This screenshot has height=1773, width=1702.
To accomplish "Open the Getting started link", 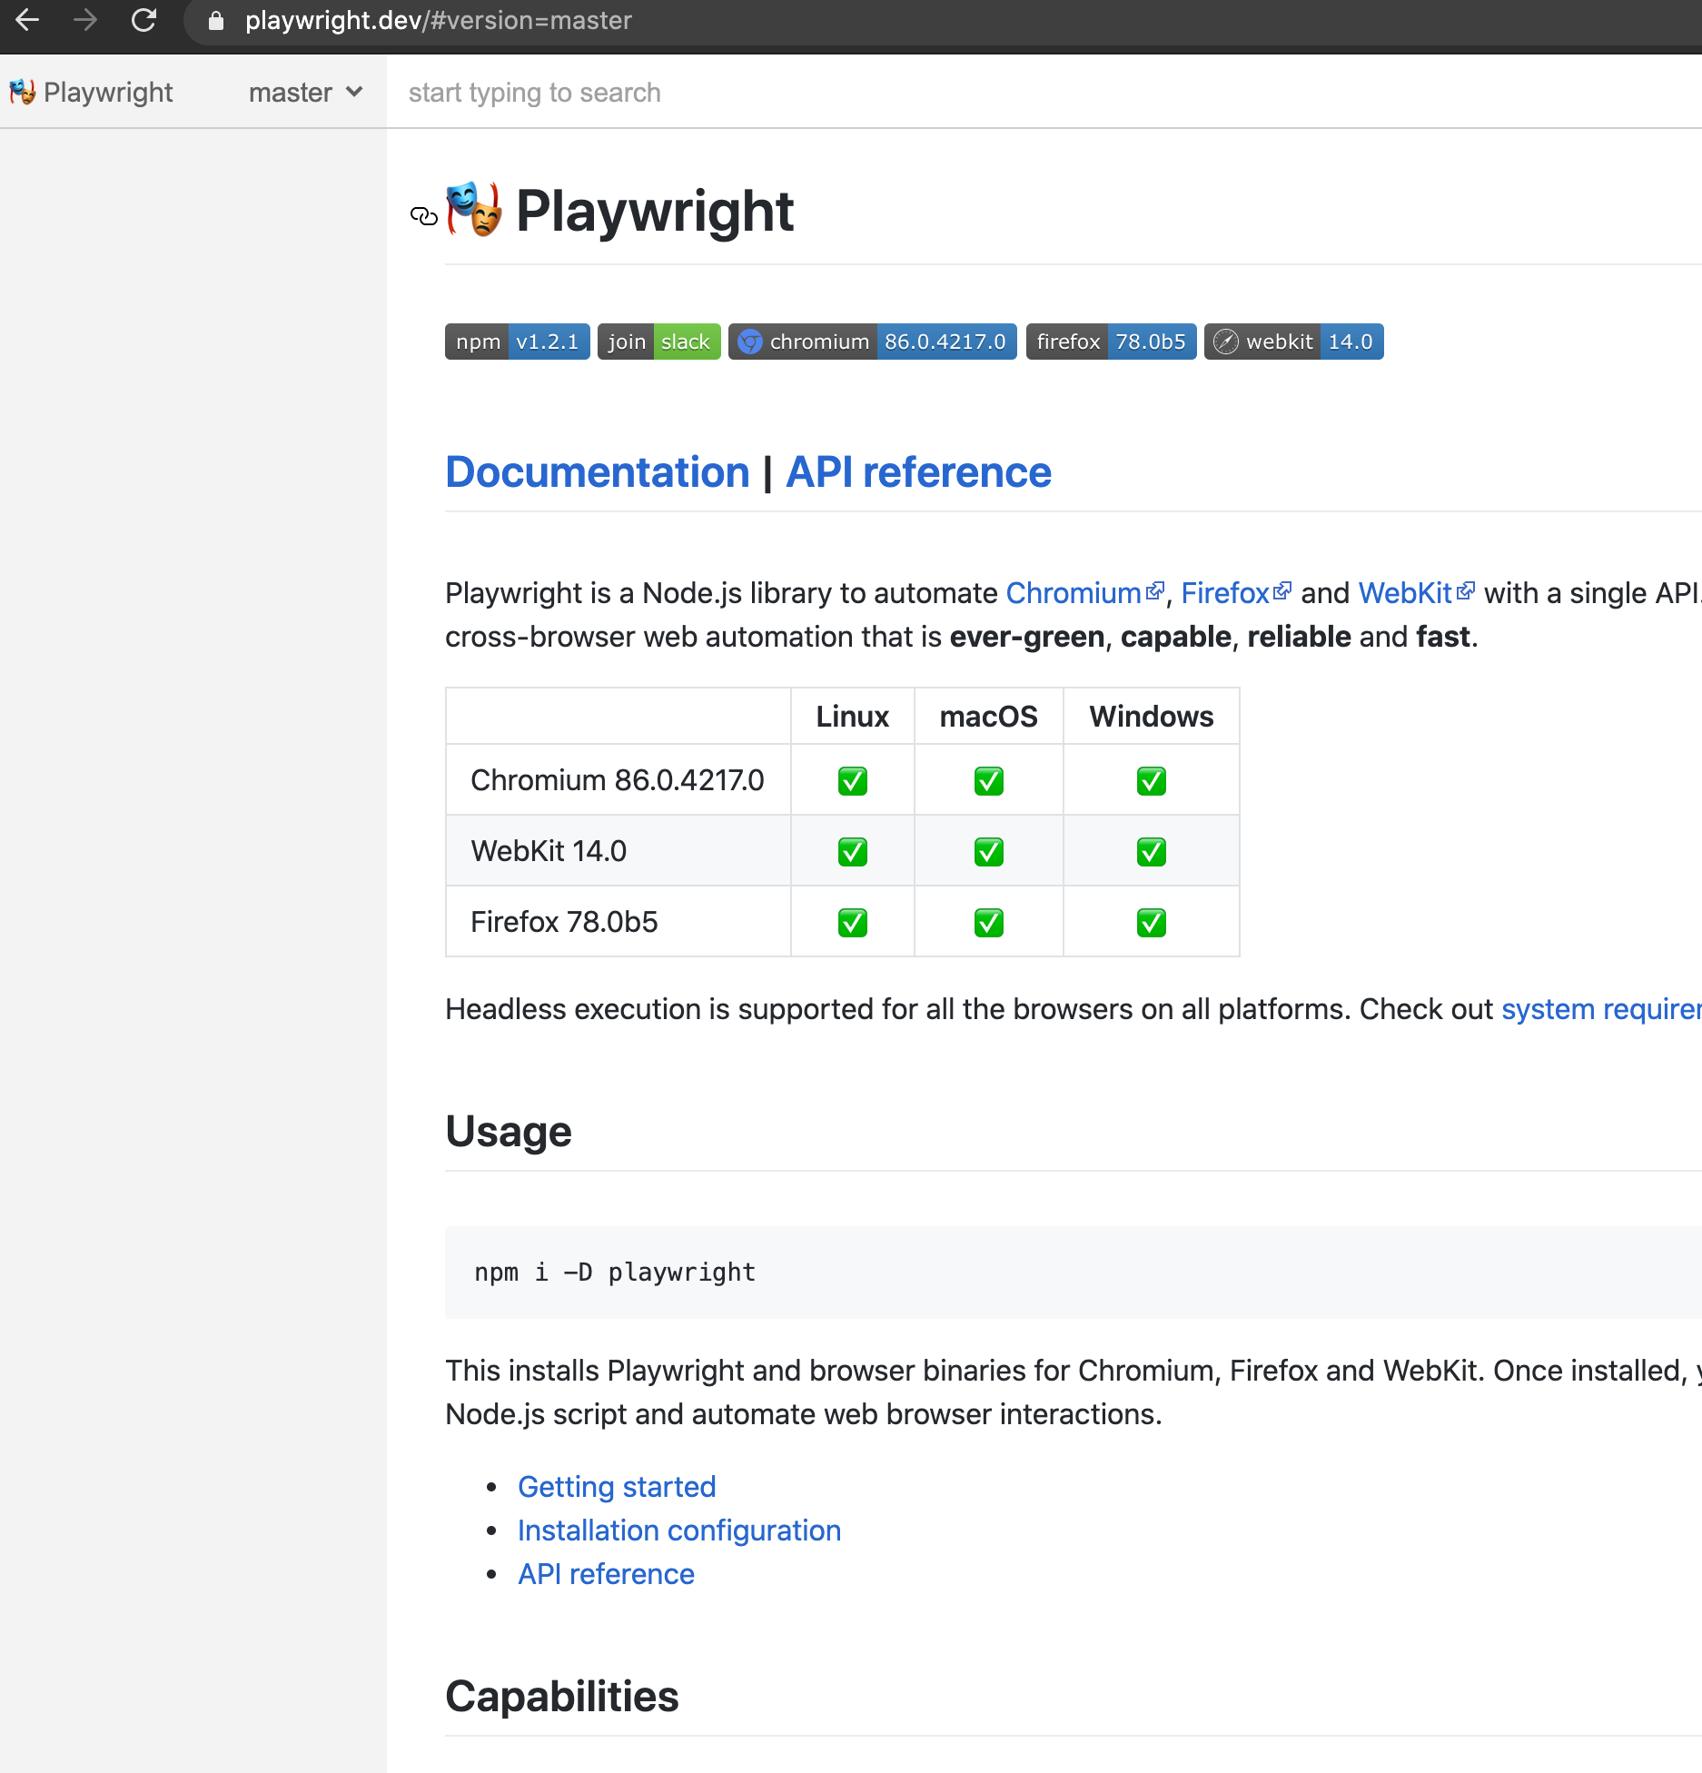I will [617, 1486].
